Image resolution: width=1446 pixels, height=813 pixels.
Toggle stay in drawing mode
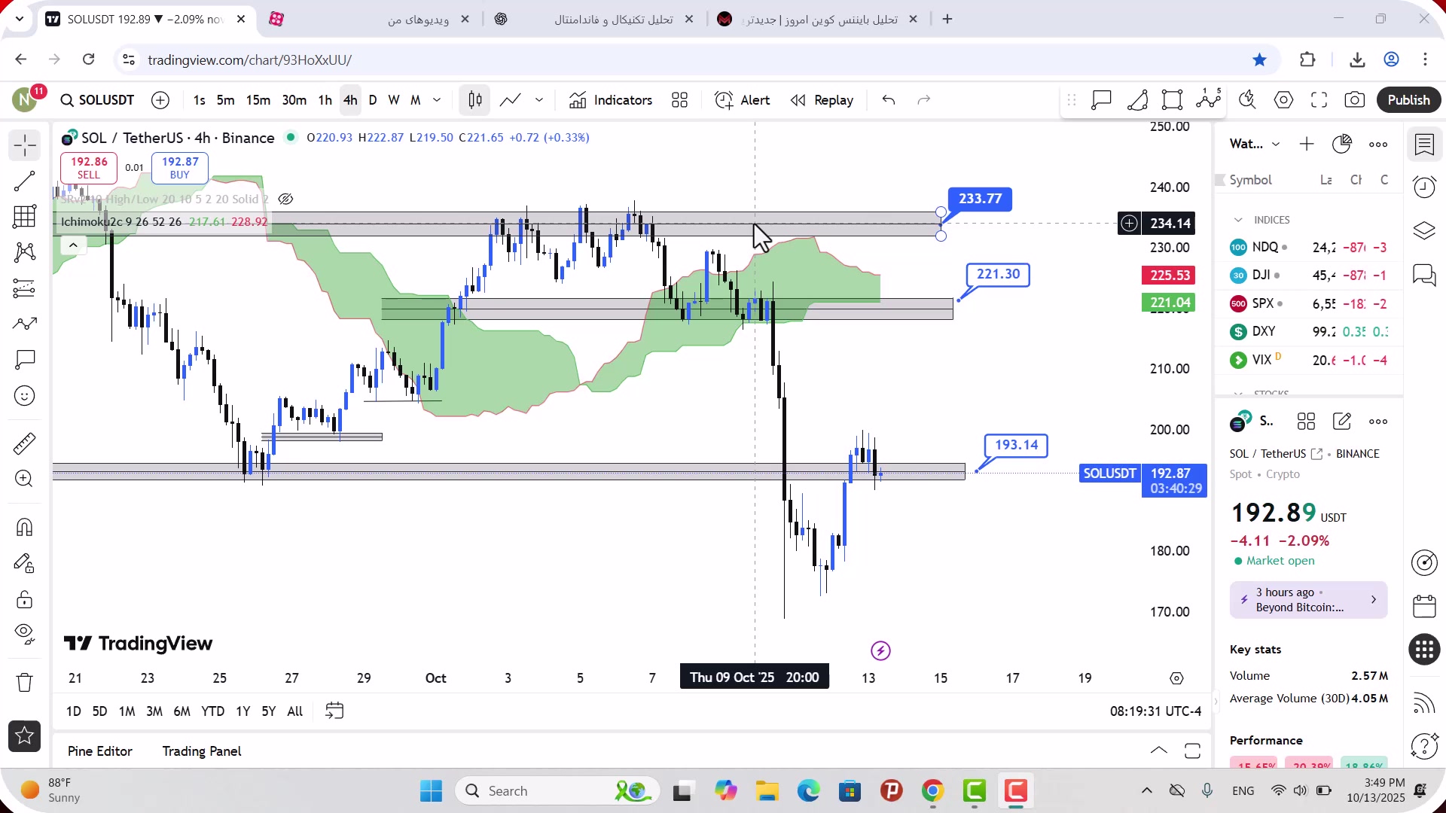click(x=24, y=563)
